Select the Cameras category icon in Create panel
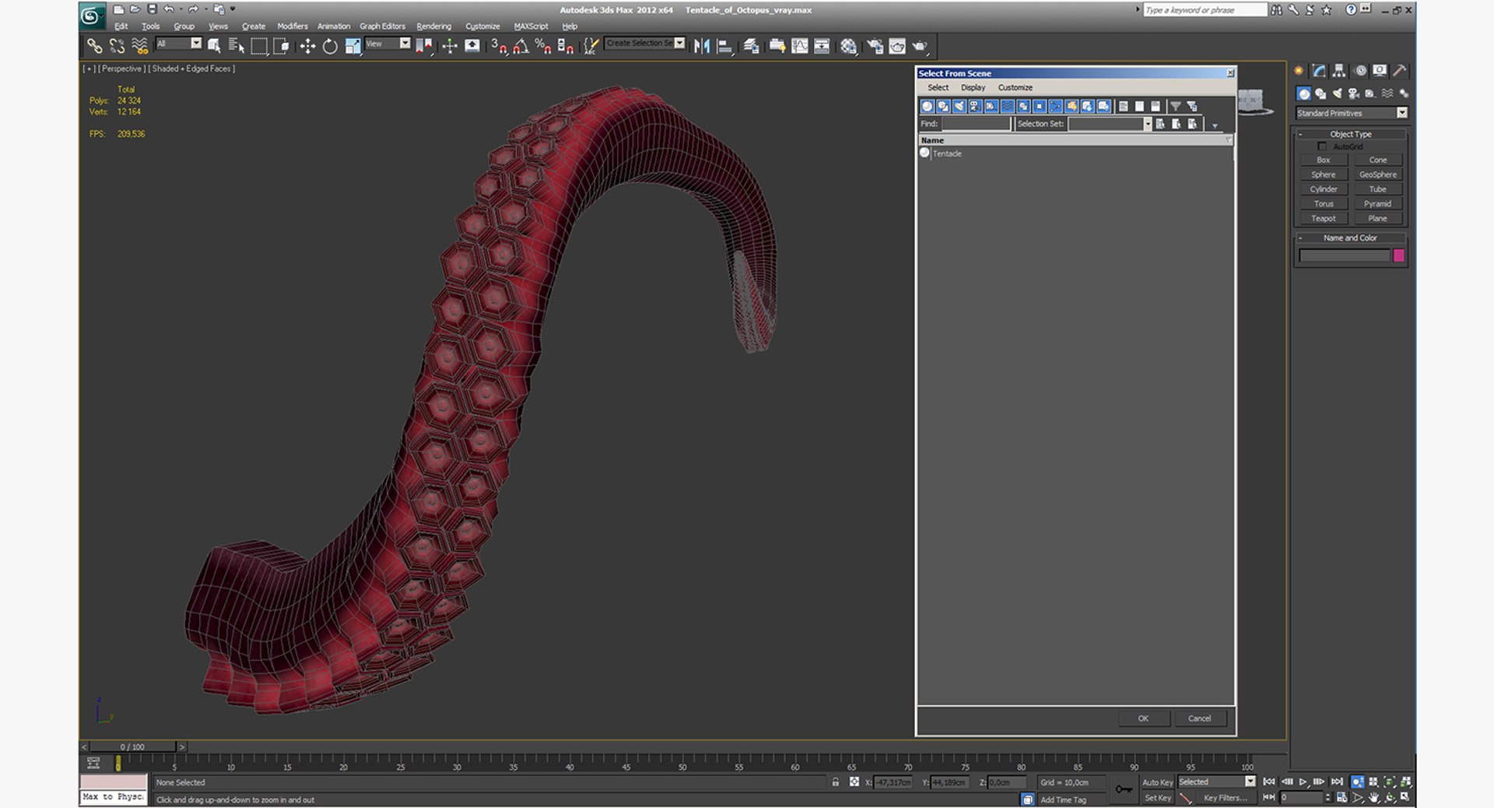This screenshot has width=1494, height=808. click(x=1354, y=93)
